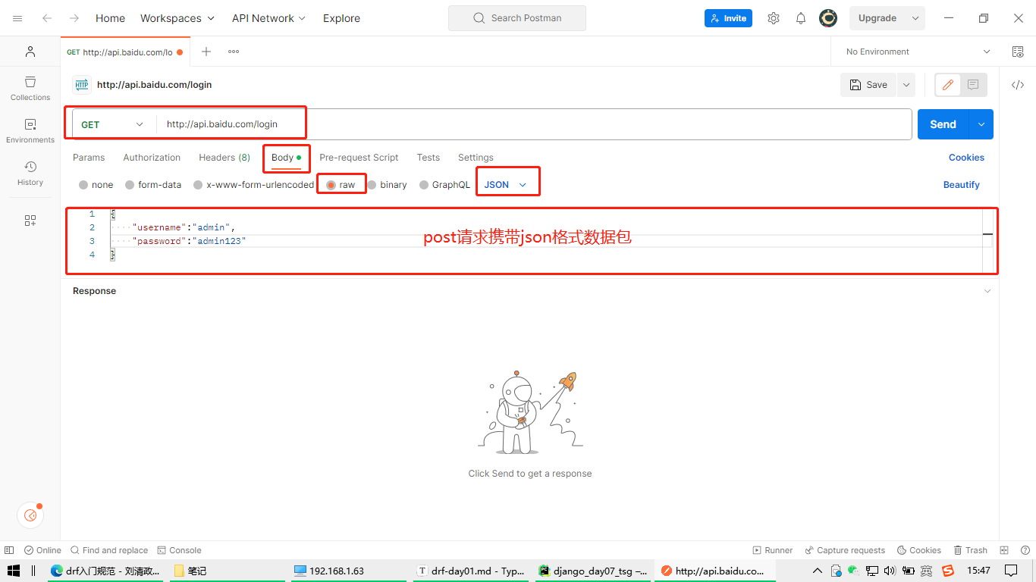Open Capture requests
Viewport: 1036px width, 582px height.
(x=845, y=550)
